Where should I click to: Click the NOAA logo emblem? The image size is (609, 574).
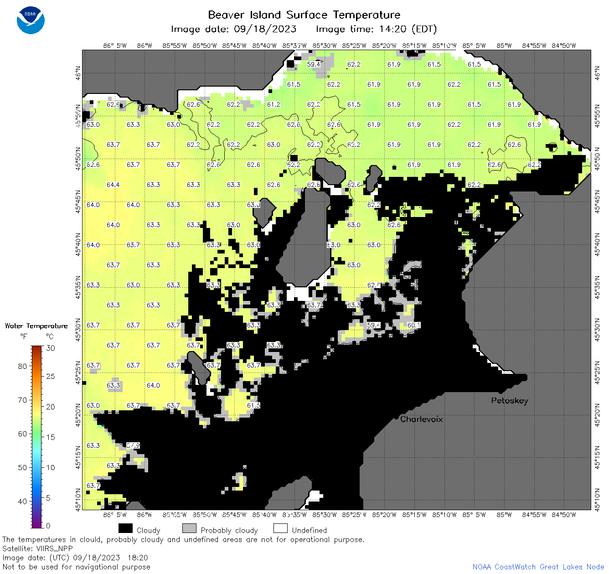(x=31, y=20)
